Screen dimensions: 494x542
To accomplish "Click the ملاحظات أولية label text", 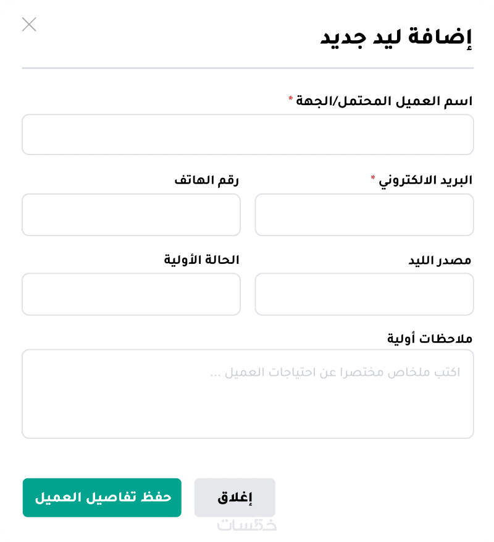I will click(430, 339).
